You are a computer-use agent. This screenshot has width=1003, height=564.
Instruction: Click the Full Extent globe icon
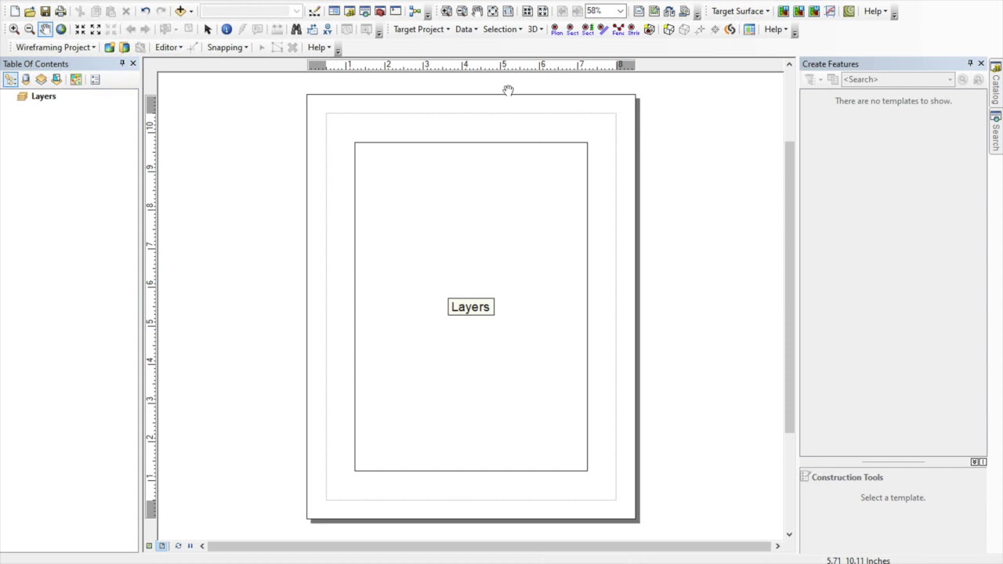[61, 29]
